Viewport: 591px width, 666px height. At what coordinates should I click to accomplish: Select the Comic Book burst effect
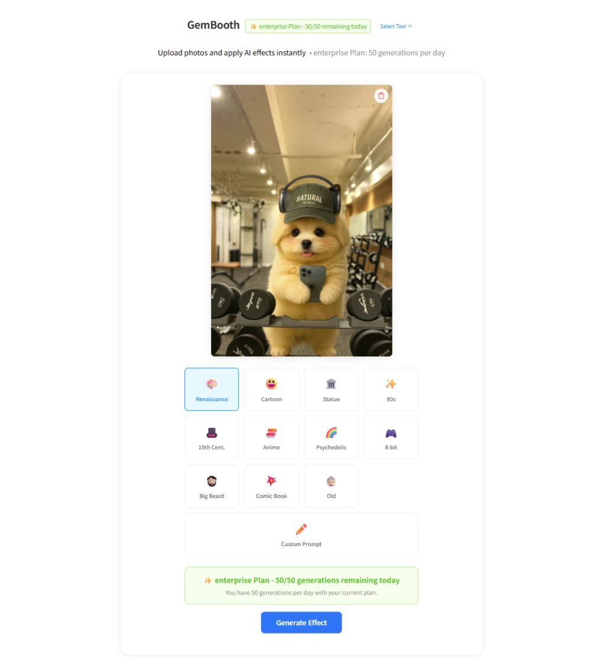coord(271,486)
